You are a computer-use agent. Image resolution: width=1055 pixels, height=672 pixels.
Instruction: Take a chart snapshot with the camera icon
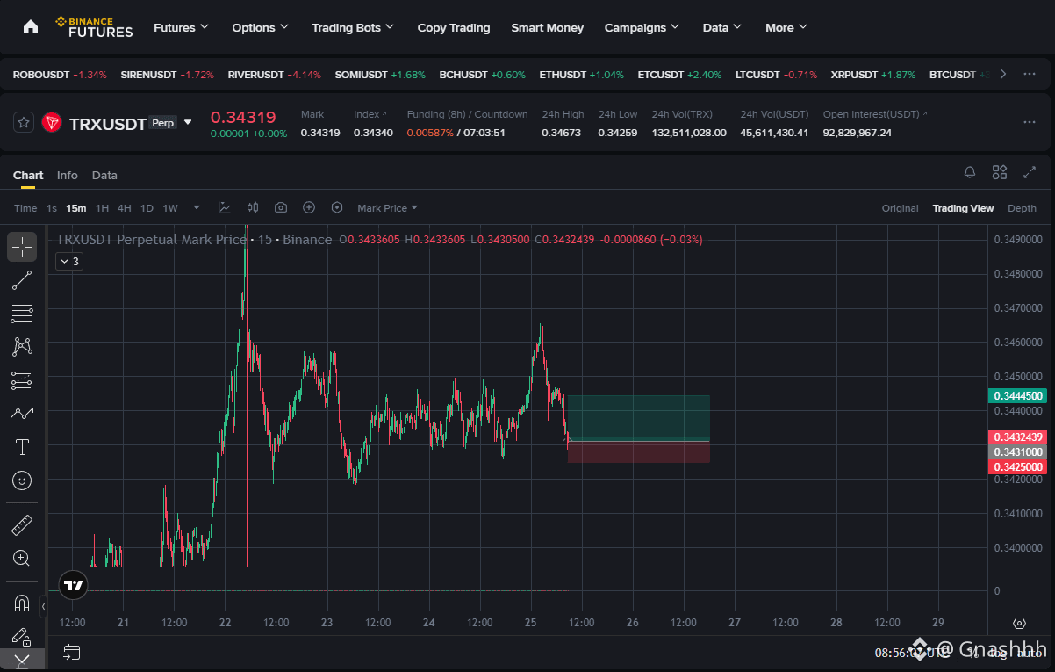pyautogui.click(x=281, y=208)
